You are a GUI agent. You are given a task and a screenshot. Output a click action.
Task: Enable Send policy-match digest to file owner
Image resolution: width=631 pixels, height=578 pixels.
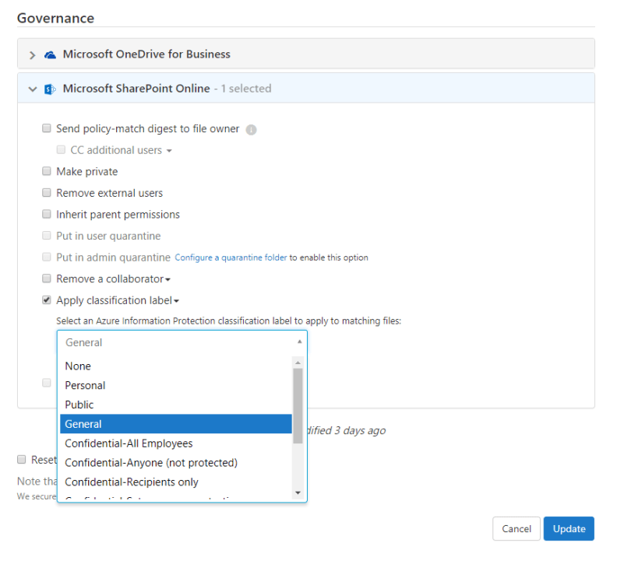47,129
